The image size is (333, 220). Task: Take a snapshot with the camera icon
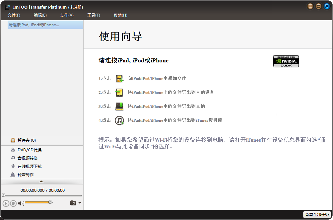point(73,203)
